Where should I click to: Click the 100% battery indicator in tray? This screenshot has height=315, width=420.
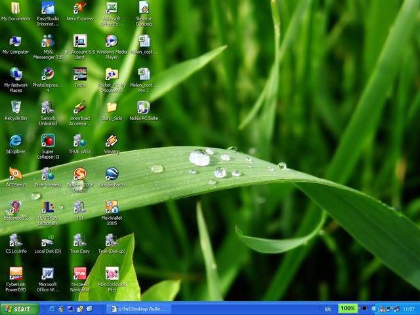(x=348, y=308)
